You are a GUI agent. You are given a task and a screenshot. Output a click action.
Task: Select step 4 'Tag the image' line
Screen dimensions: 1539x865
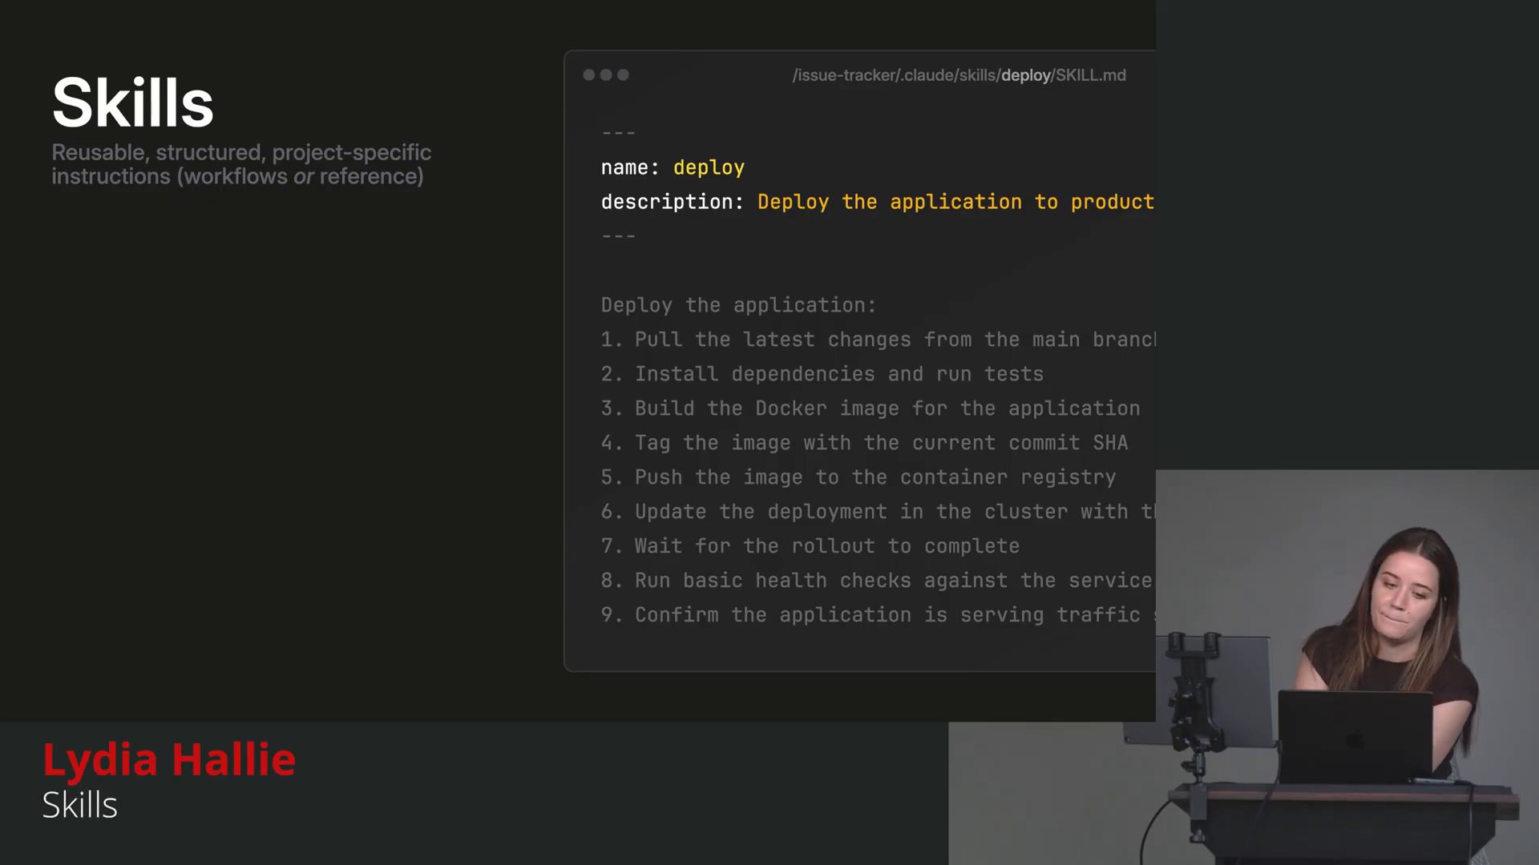tap(864, 443)
